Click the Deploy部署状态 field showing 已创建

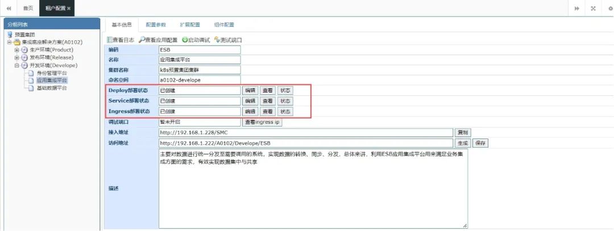point(200,90)
